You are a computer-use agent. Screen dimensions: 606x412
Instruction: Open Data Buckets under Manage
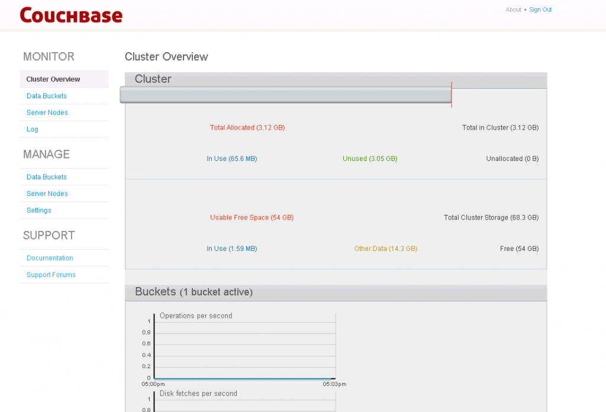pos(46,177)
